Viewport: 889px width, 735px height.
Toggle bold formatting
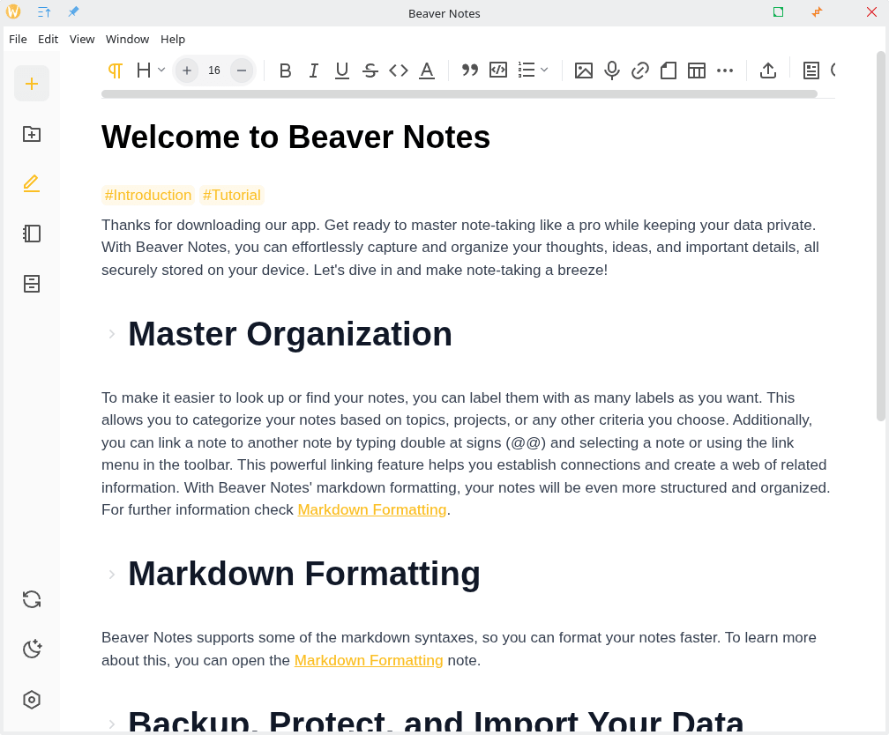(285, 71)
